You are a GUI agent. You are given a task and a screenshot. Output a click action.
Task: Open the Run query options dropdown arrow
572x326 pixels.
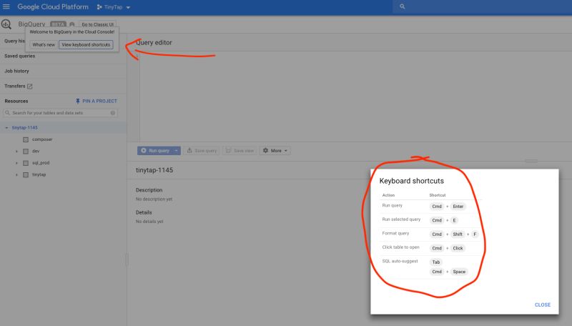(176, 151)
